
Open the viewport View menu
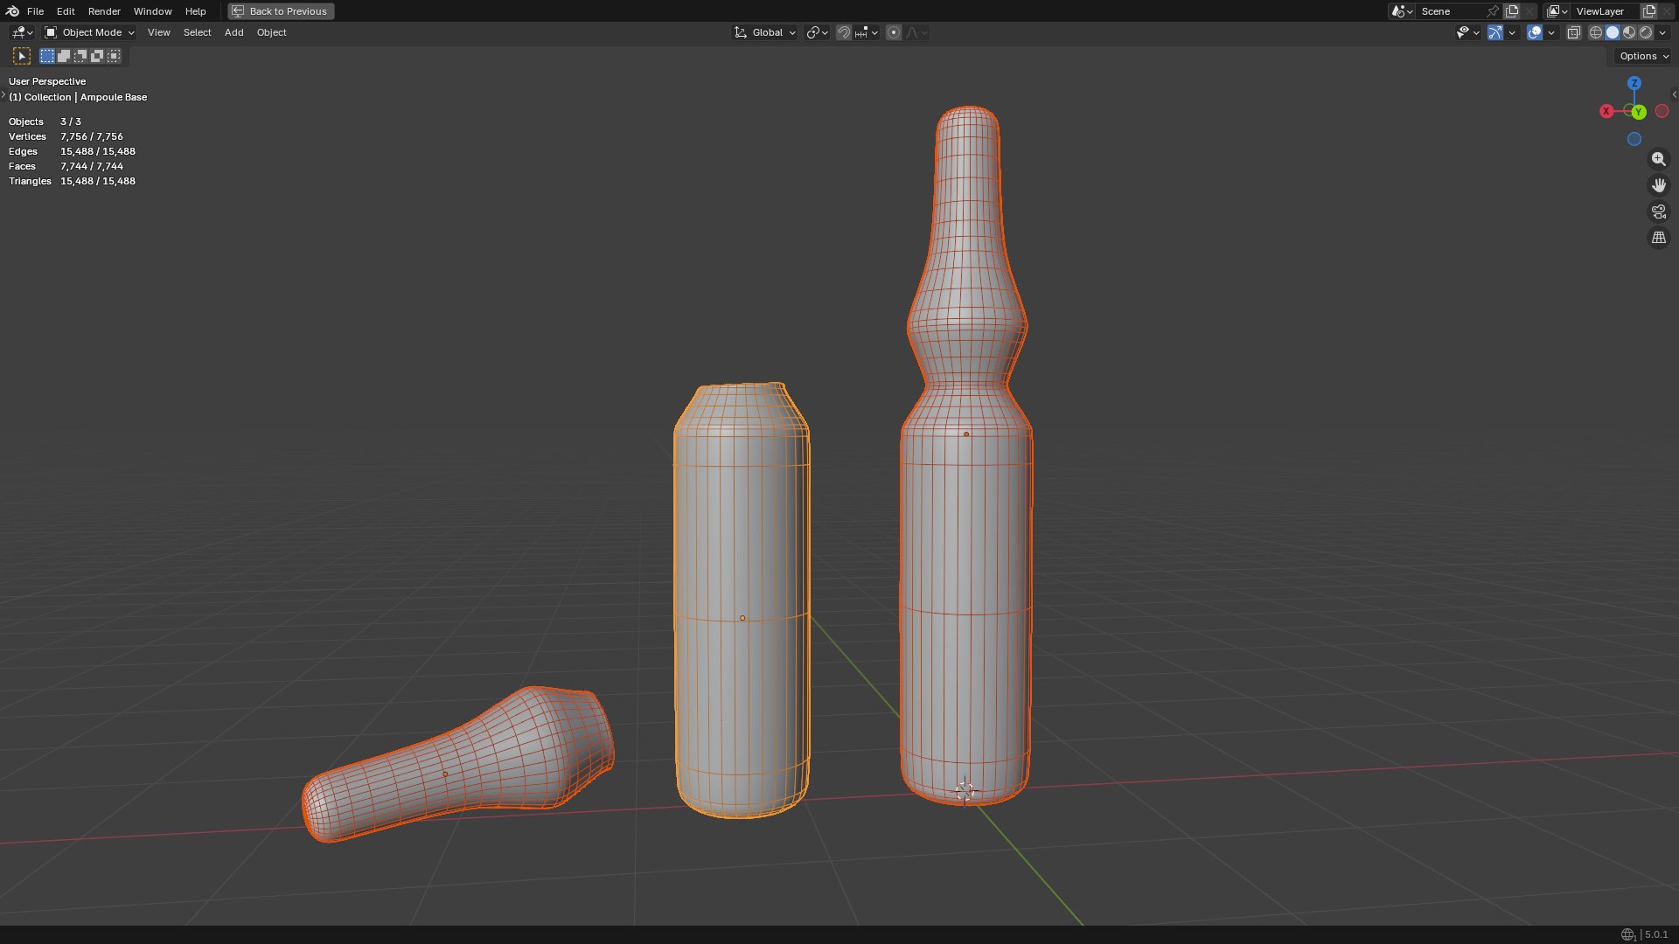[x=159, y=32]
